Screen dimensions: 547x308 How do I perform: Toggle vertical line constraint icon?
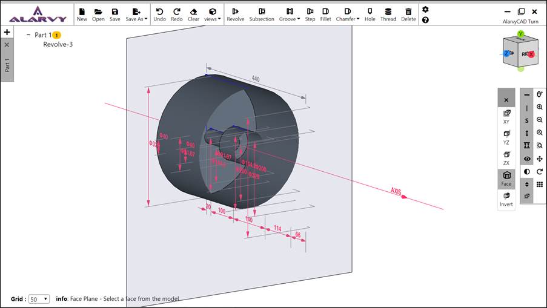[x=527, y=108]
